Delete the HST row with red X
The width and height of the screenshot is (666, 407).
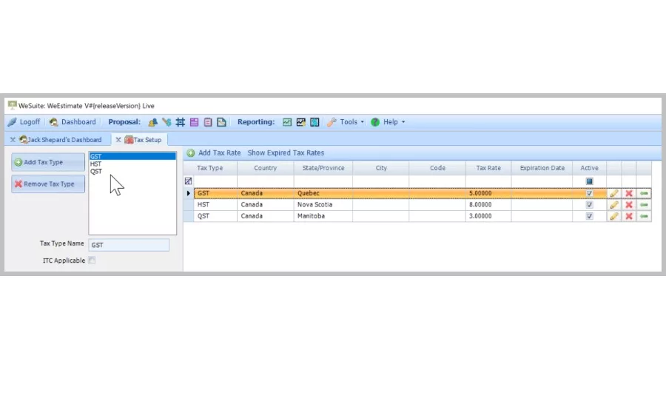click(x=629, y=205)
